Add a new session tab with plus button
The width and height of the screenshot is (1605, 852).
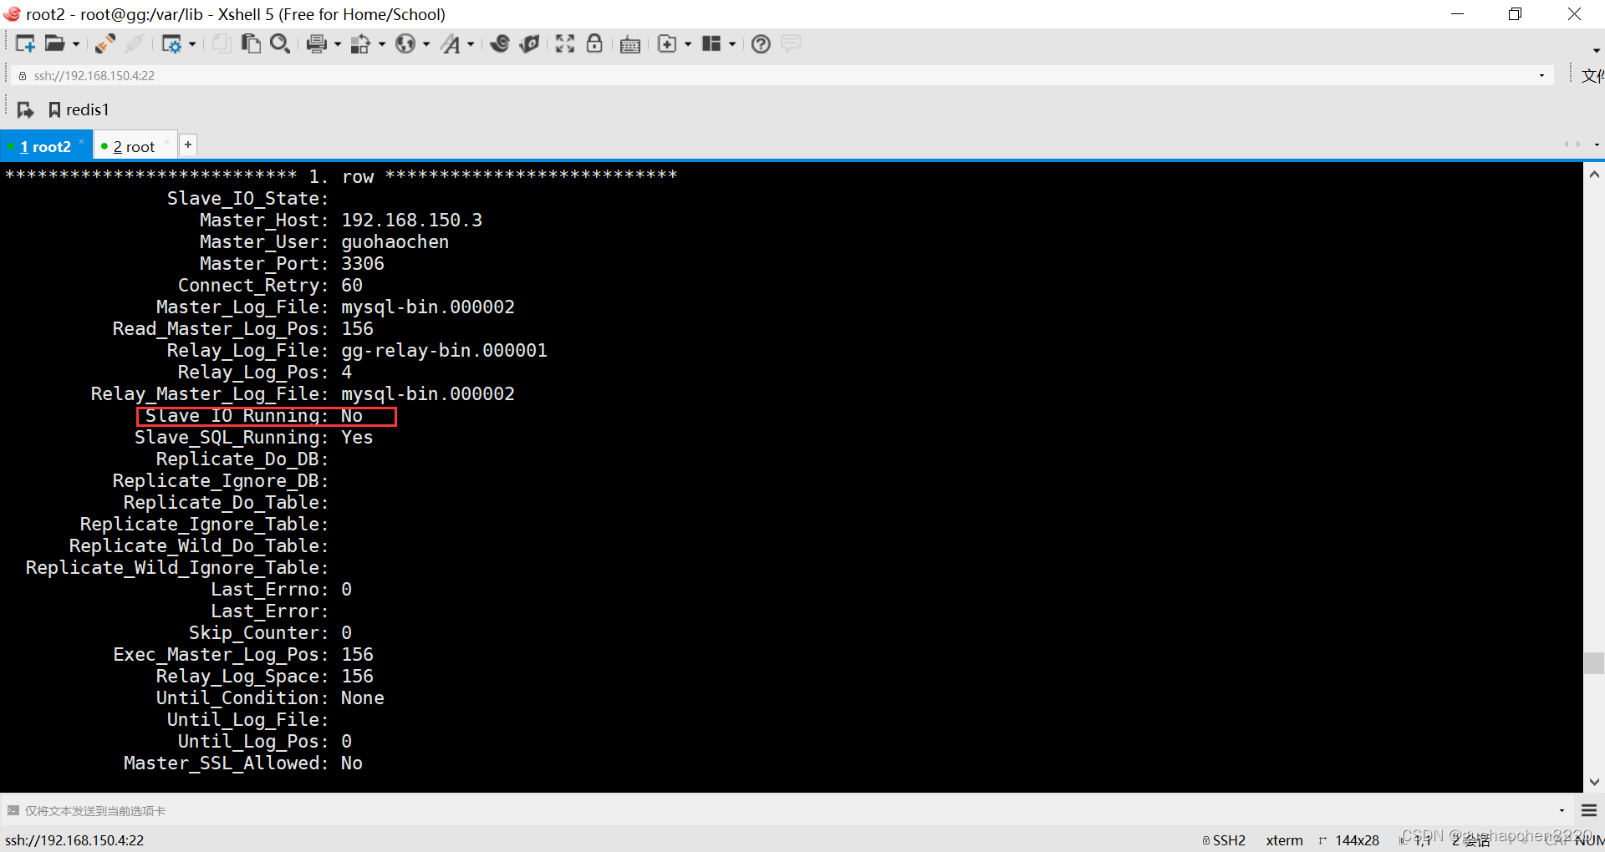(x=188, y=145)
